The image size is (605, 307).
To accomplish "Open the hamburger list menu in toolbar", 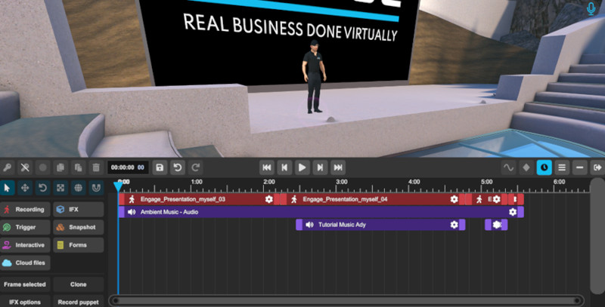I will pos(562,167).
